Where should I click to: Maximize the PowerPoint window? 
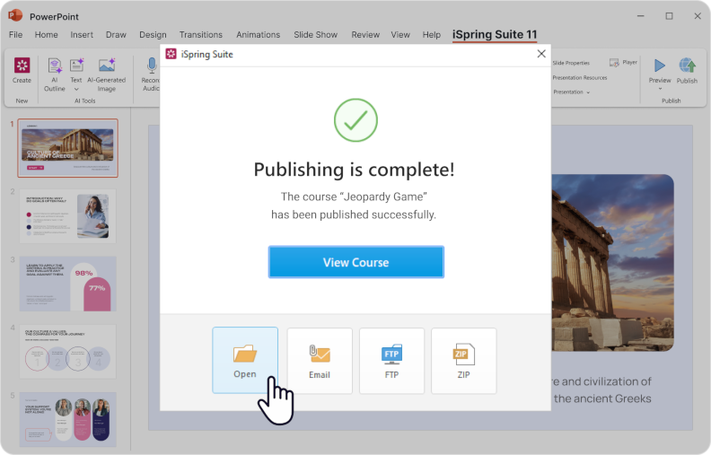click(669, 16)
